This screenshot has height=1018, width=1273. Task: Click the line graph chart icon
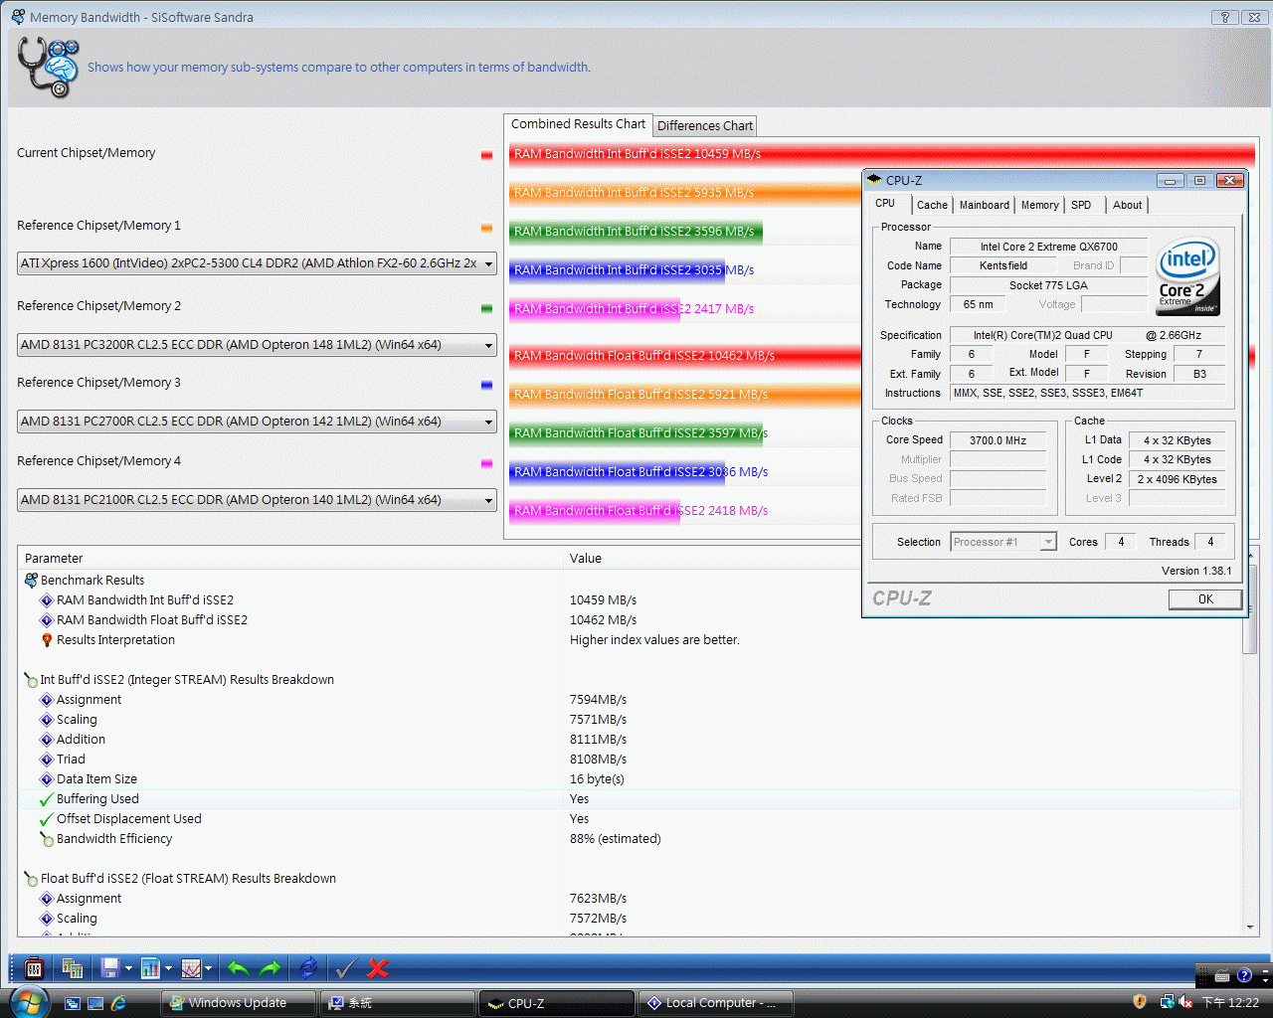click(x=191, y=967)
